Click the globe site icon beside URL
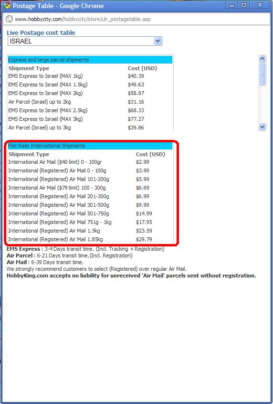The width and height of the screenshot is (273, 404). (x=9, y=19)
